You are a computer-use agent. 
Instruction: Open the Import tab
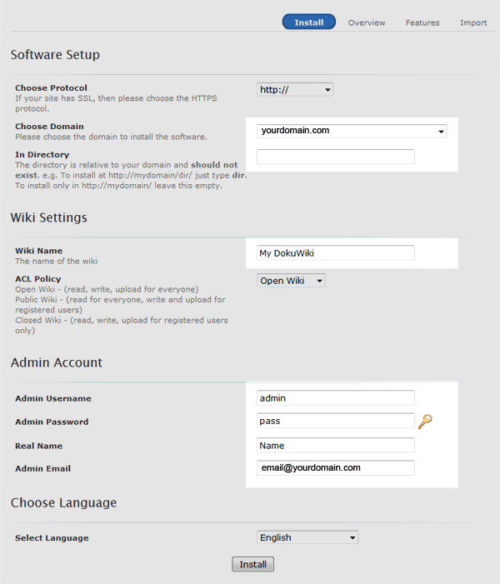pyautogui.click(x=473, y=22)
